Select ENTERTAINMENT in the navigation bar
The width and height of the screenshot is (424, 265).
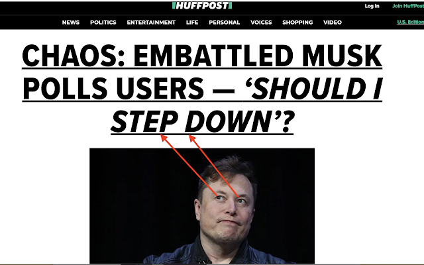(151, 23)
